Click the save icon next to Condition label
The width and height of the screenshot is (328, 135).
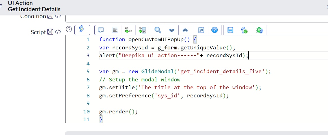click(x=50, y=17)
